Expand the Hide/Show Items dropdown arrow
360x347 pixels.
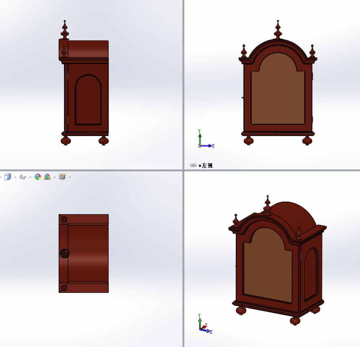tap(30, 177)
